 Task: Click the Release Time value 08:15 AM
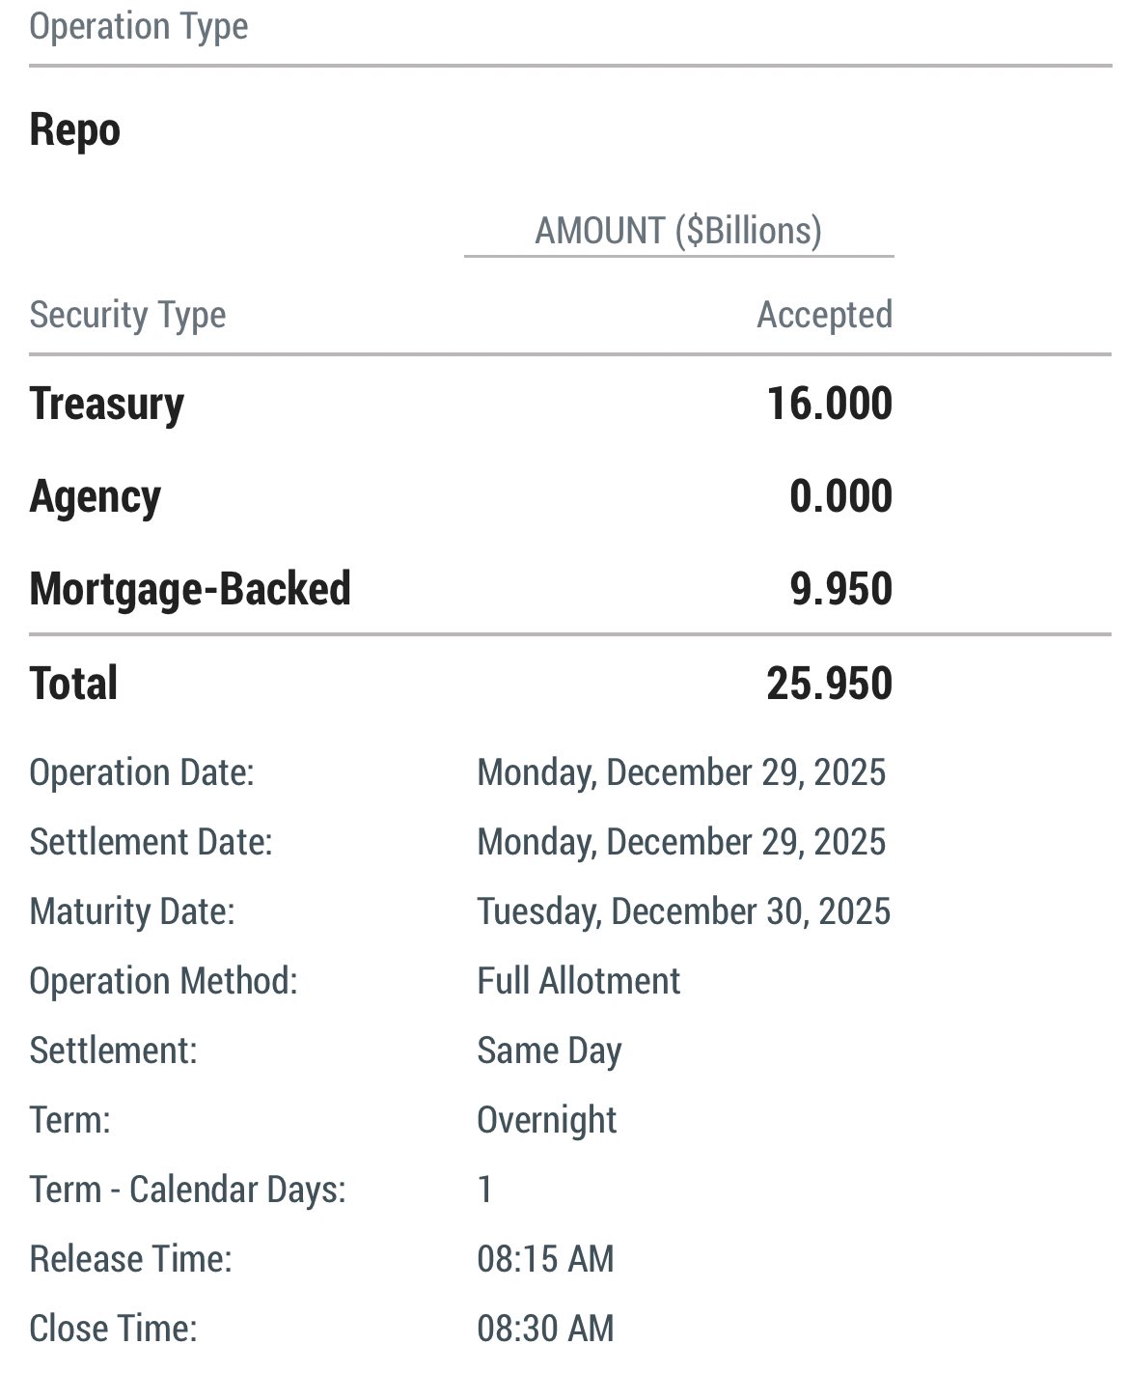point(545,1259)
